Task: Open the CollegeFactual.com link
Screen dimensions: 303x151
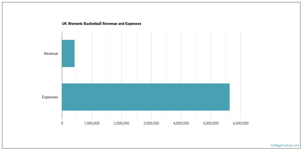Action: pos(285,145)
